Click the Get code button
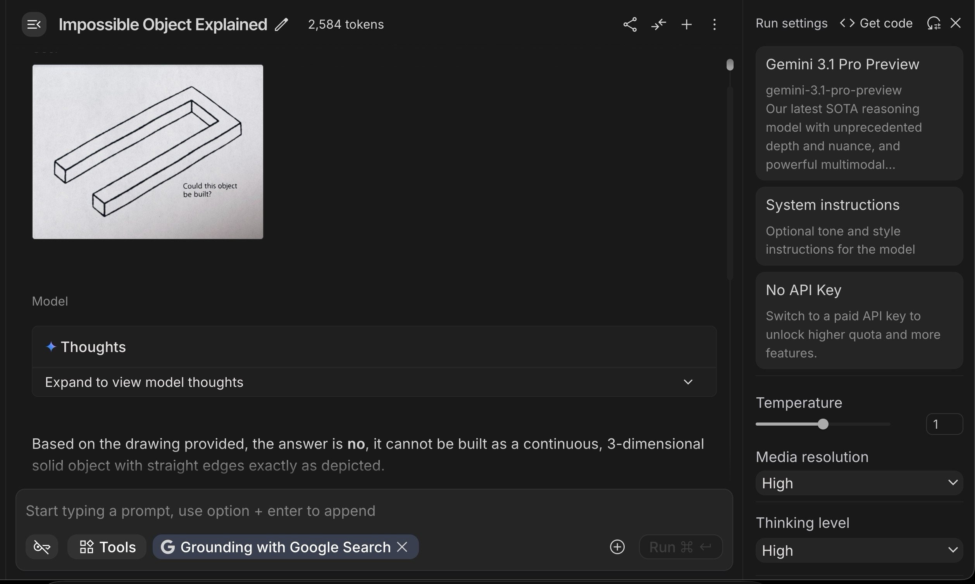This screenshot has width=975, height=584. (876, 23)
